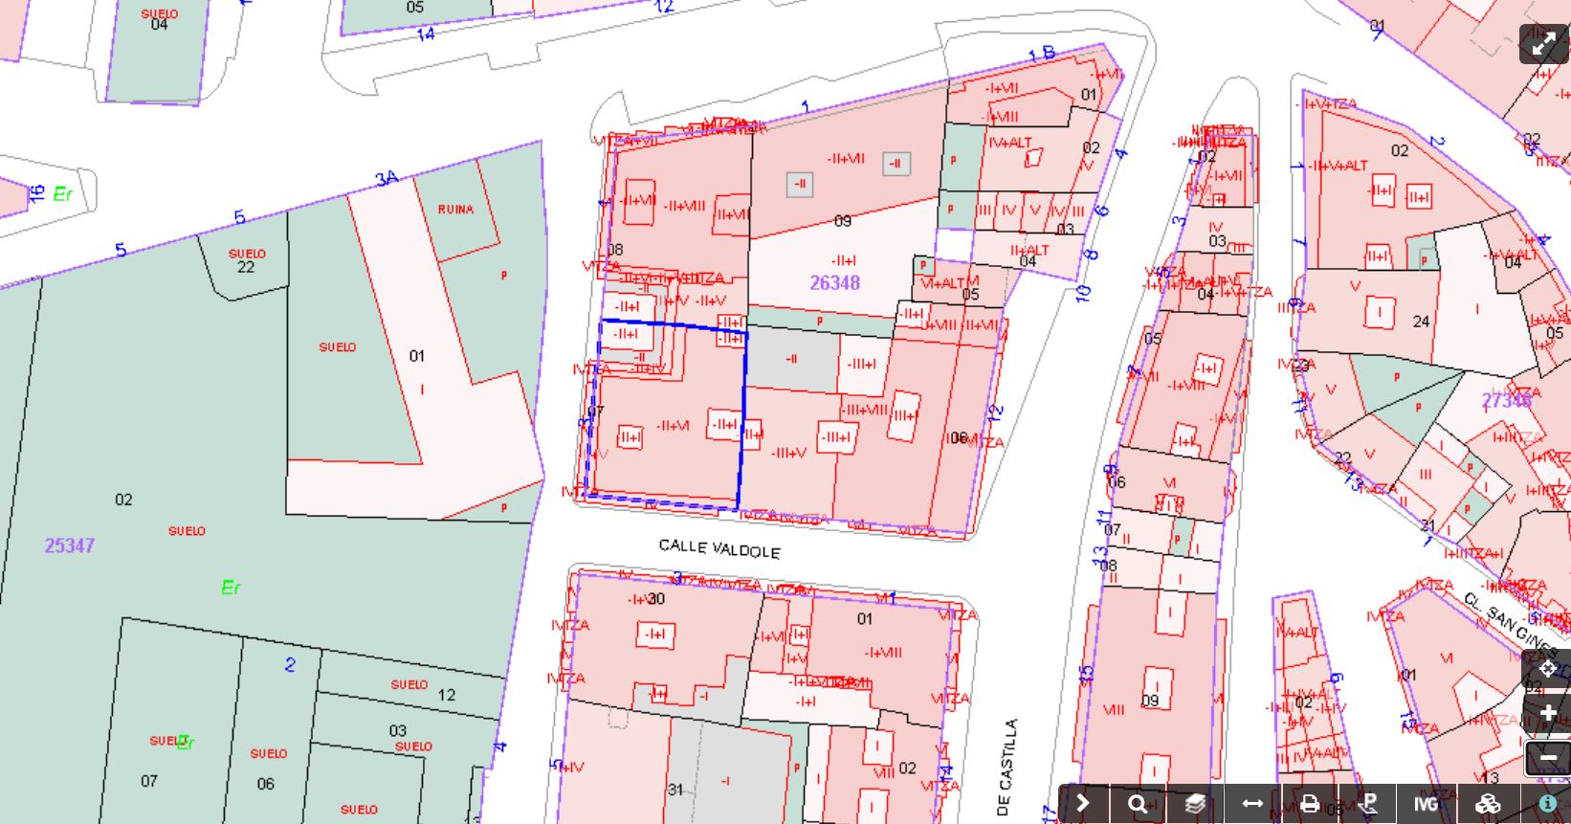
Task: Open the map layers panel
Action: tap(1195, 804)
